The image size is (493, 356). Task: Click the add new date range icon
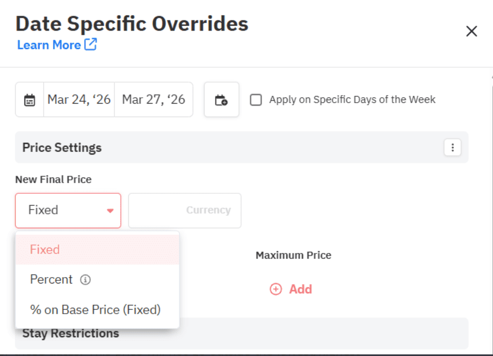(221, 99)
